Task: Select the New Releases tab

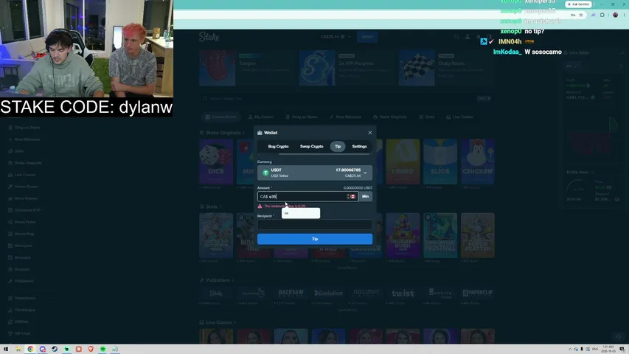Action: [x=345, y=117]
